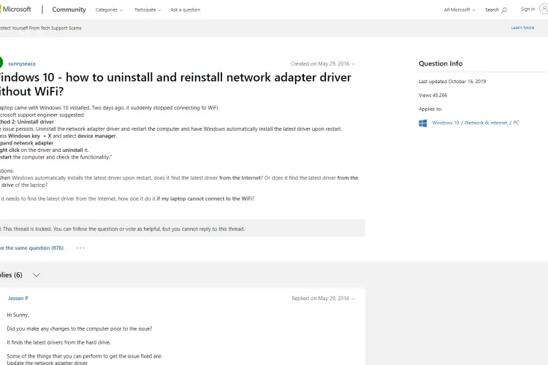Open sunnyseaca's user profile
Screen dimensions: 548x365
click(x=22, y=64)
